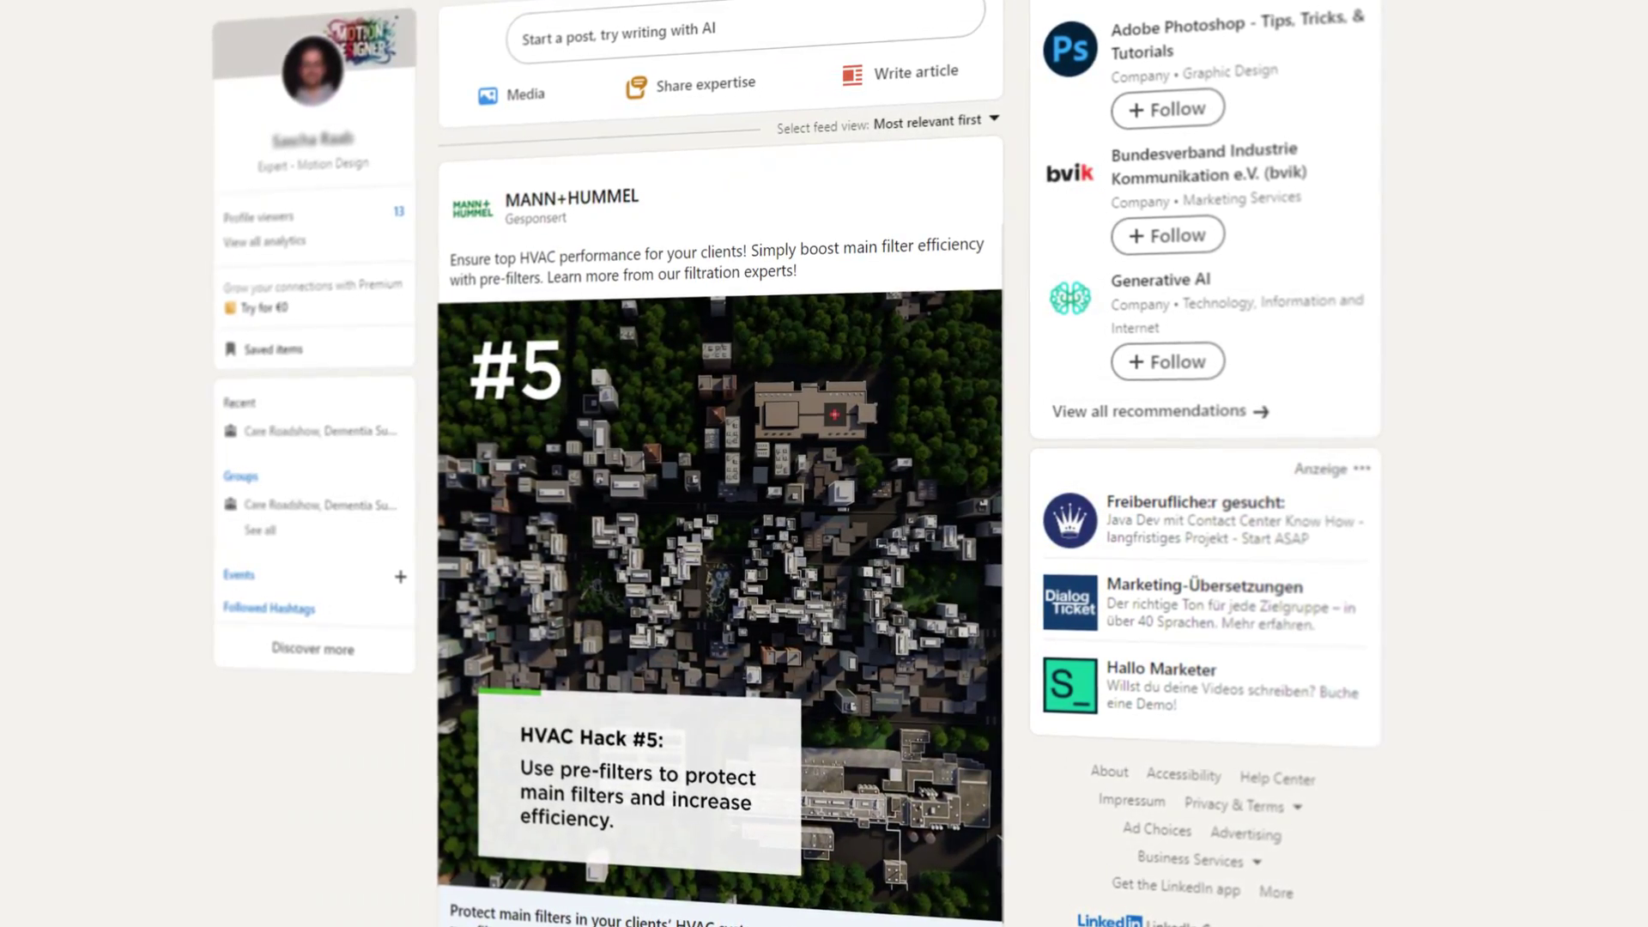The height and width of the screenshot is (927, 1648).
Task: Follow the Generative AI company
Action: [x=1167, y=361]
